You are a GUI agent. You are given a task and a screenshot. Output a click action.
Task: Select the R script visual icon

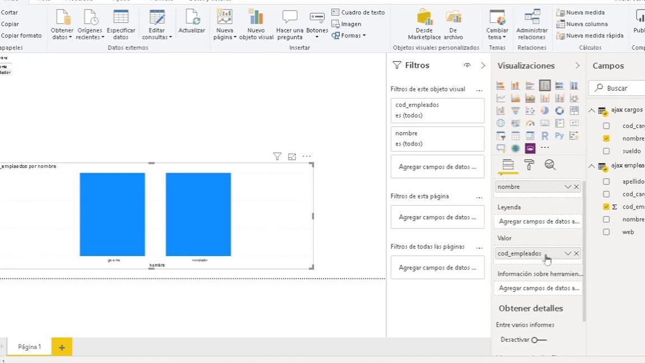click(x=545, y=136)
